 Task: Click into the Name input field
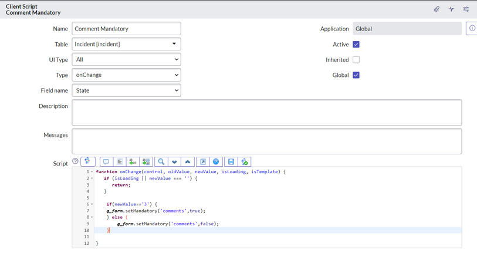[x=126, y=29]
